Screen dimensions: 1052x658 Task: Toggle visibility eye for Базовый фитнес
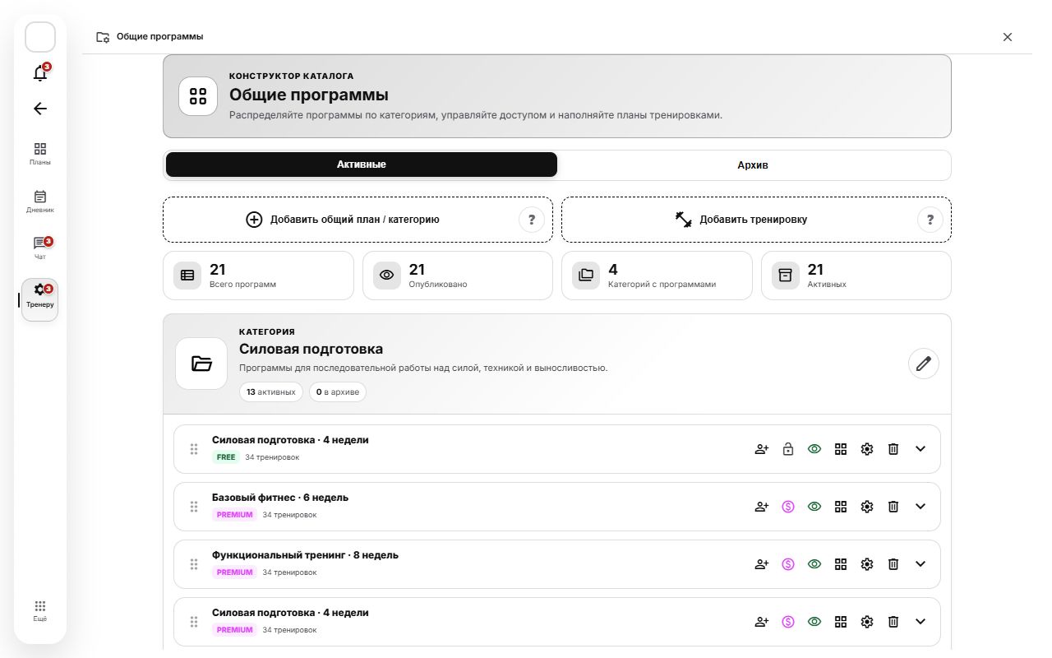pos(814,507)
